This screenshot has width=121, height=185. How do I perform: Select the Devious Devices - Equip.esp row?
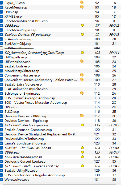(61, 121)
